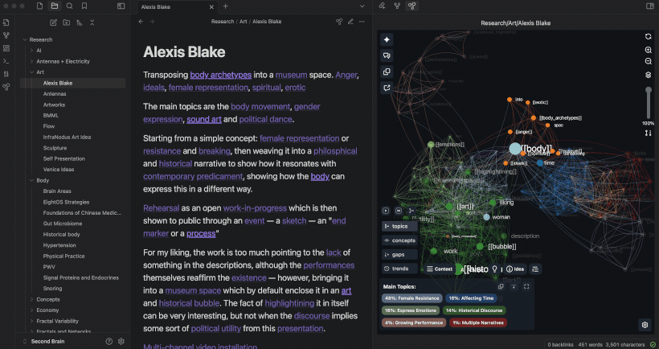Open vault settings gear in sidebar footer

[x=121, y=342]
